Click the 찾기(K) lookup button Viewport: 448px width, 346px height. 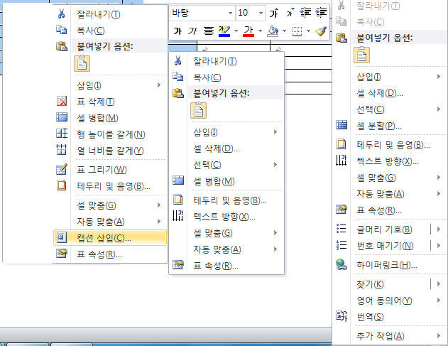pos(381,284)
